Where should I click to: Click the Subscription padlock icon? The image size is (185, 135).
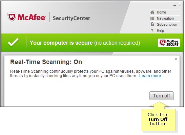pyautogui.click(x=152, y=24)
